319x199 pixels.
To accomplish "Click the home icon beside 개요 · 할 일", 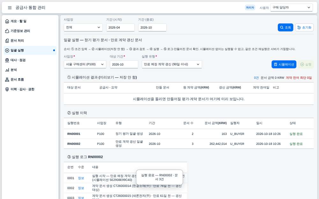I will tap(7, 21).
